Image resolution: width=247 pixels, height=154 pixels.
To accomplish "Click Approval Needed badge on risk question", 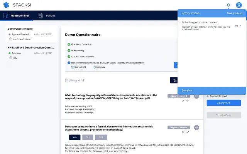I will (x=179, y=127).
